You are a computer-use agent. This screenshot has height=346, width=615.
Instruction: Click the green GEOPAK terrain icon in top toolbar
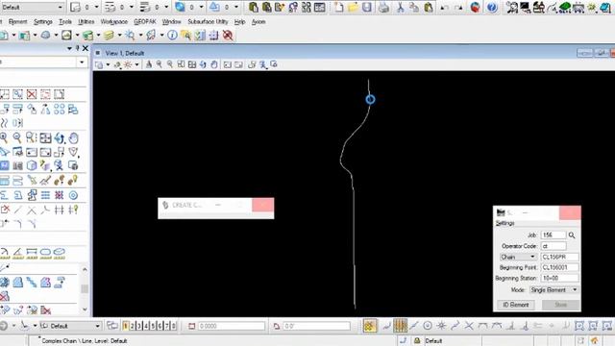565,7
